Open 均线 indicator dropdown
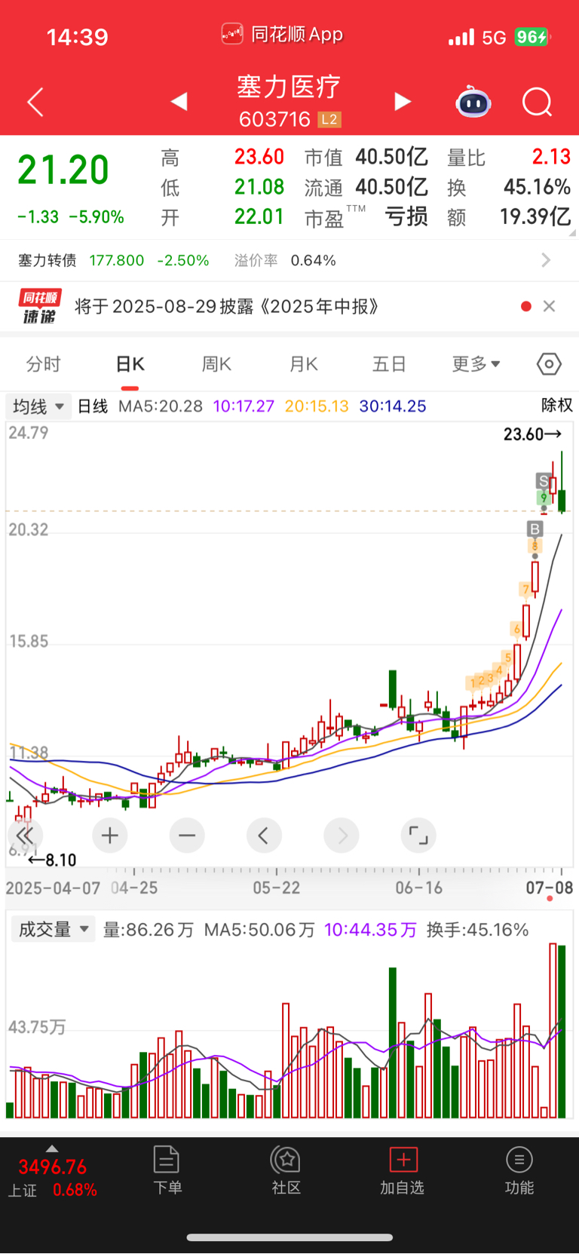Screen dimensions: 579x1254 [38, 406]
